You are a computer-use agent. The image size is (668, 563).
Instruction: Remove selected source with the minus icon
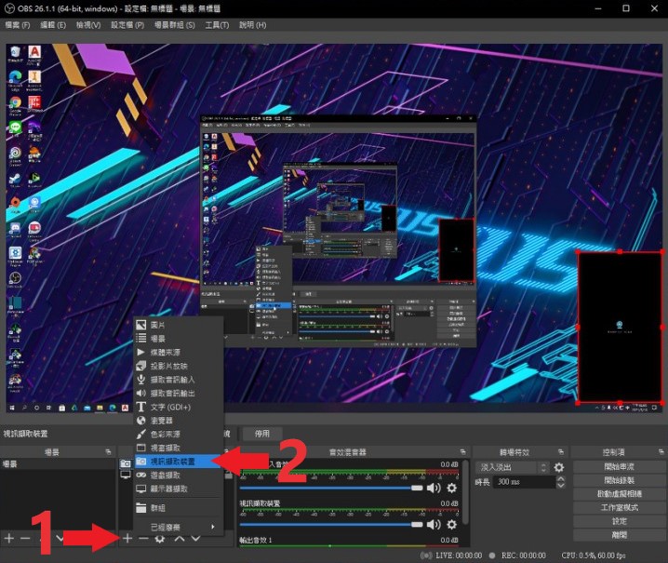point(143,538)
